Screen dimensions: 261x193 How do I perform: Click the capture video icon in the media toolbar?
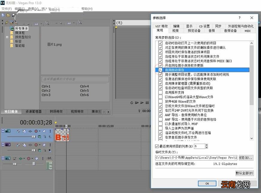point(11,22)
